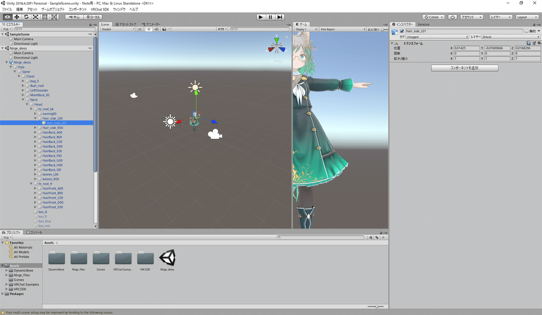Toggle Scene lighting sun button
The height and width of the screenshot is (315, 542).
pyautogui.click(x=148, y=29)
